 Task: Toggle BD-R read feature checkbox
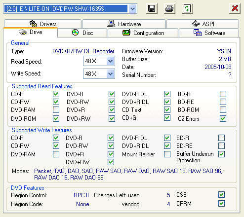[x=223, y=94]
